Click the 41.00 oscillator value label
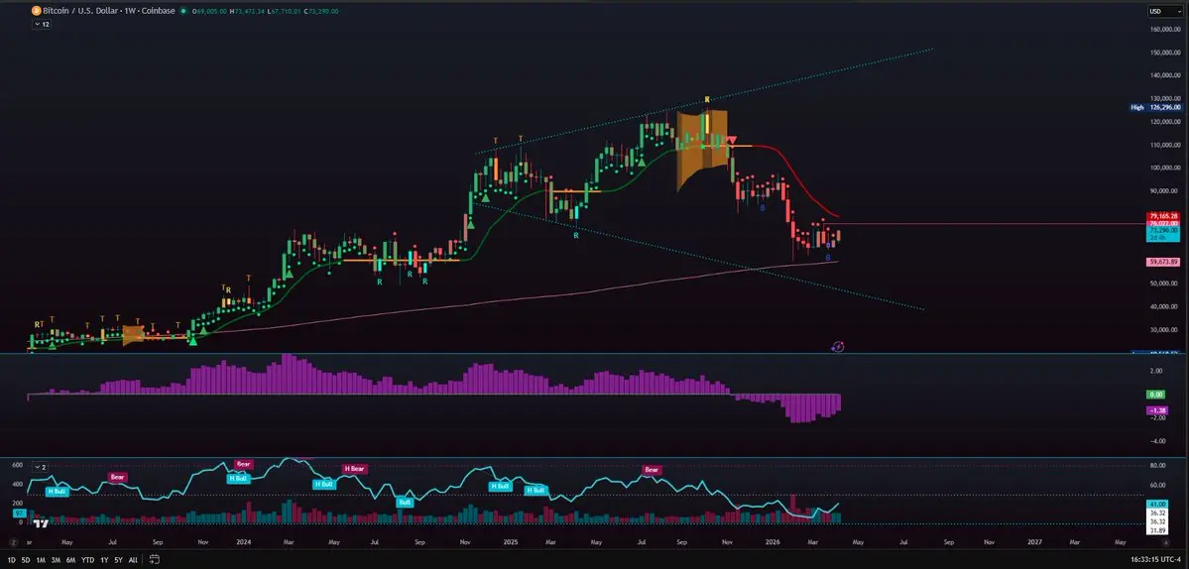1189x569 pixels. click(x=1156, y=504)
